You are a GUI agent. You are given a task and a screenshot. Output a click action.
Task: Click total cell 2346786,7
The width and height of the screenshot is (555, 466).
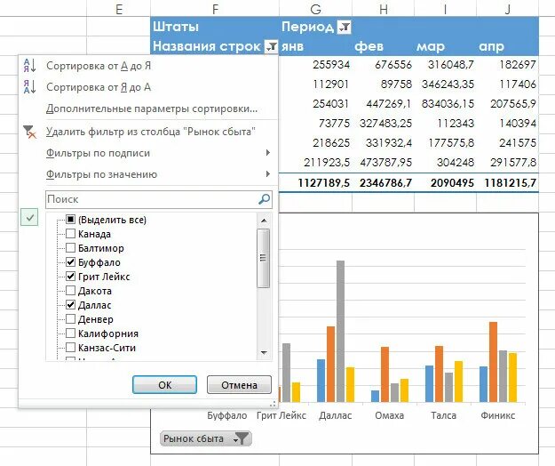384,183
